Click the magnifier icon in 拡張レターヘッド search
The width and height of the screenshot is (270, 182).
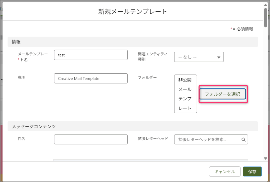244,140
